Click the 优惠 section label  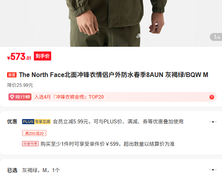click(12, 121)
